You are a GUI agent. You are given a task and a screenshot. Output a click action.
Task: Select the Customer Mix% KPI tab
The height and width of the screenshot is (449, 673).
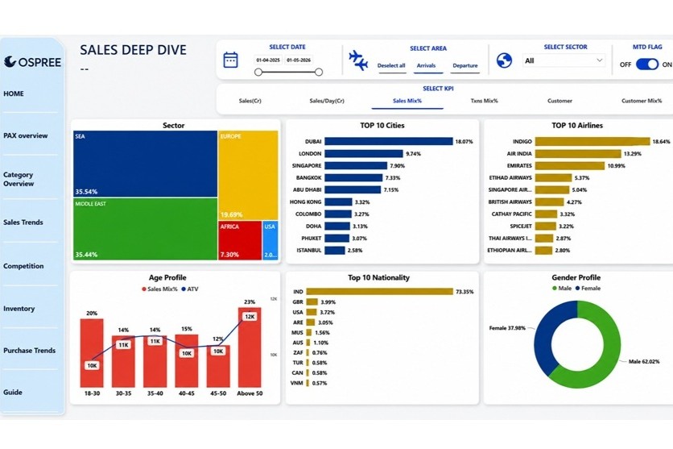pyautogui.click(x=642, y=101)
